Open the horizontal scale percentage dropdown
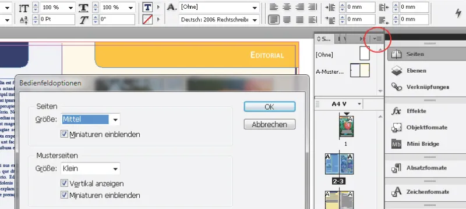This screenshot has height=209, width=466. click(x=130, y=8)
